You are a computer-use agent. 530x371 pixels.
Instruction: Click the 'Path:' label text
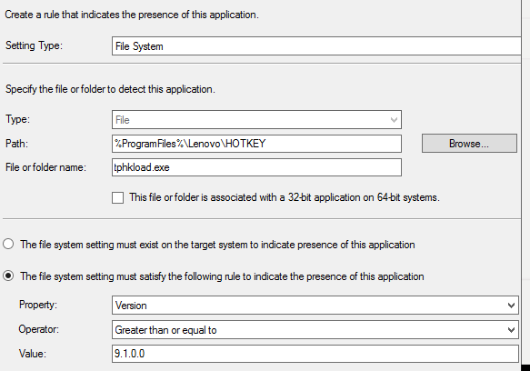pyautogui.click(x=17, y=144)
